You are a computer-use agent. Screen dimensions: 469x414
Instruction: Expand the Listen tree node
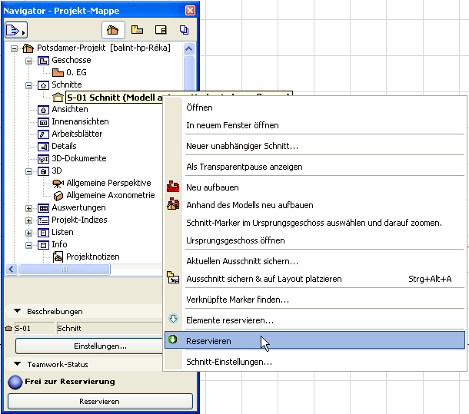coord(28,233)
